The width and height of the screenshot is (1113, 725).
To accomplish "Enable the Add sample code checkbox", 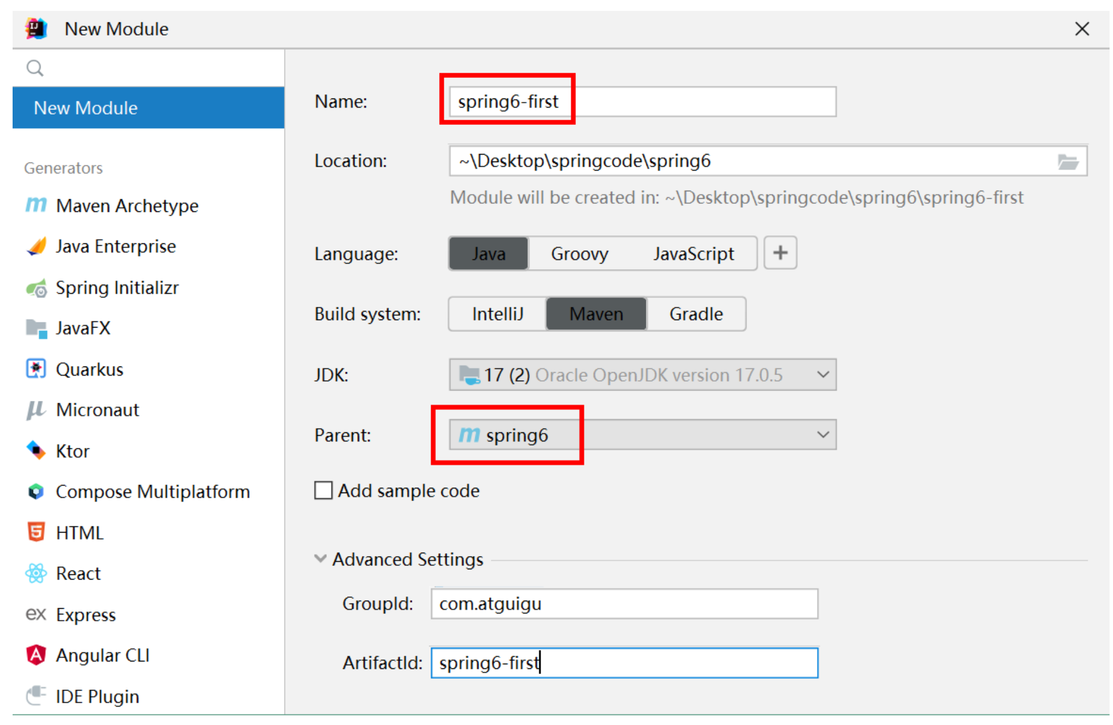I will pyautogui.click(x=323, y=491).
